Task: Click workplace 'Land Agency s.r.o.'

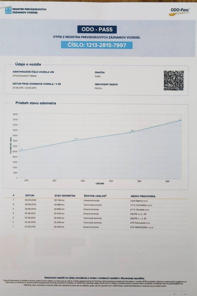Action: click(139, 201)
